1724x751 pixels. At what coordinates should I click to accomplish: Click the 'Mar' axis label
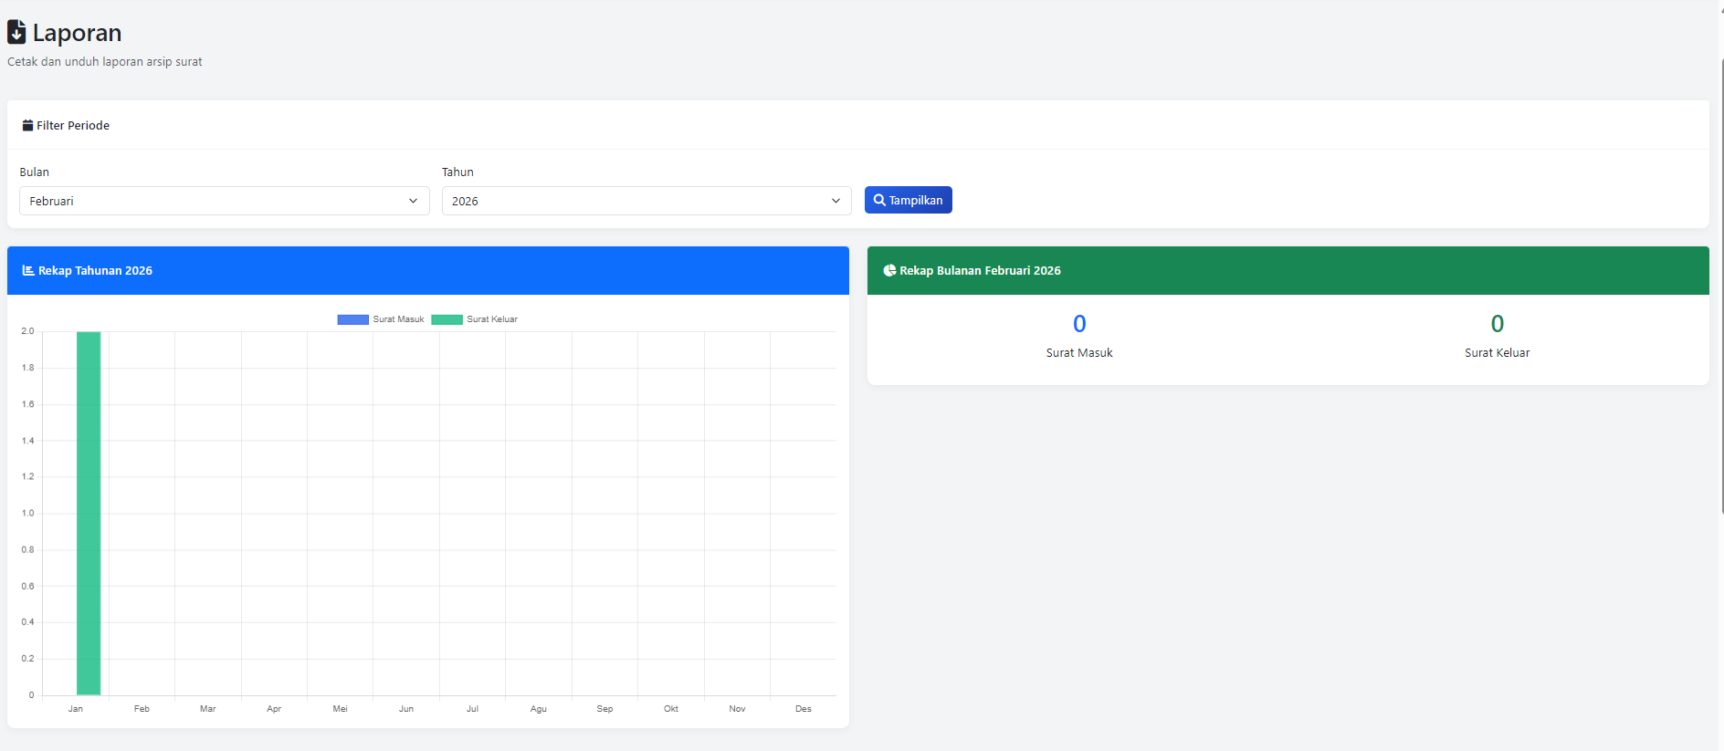208,709
